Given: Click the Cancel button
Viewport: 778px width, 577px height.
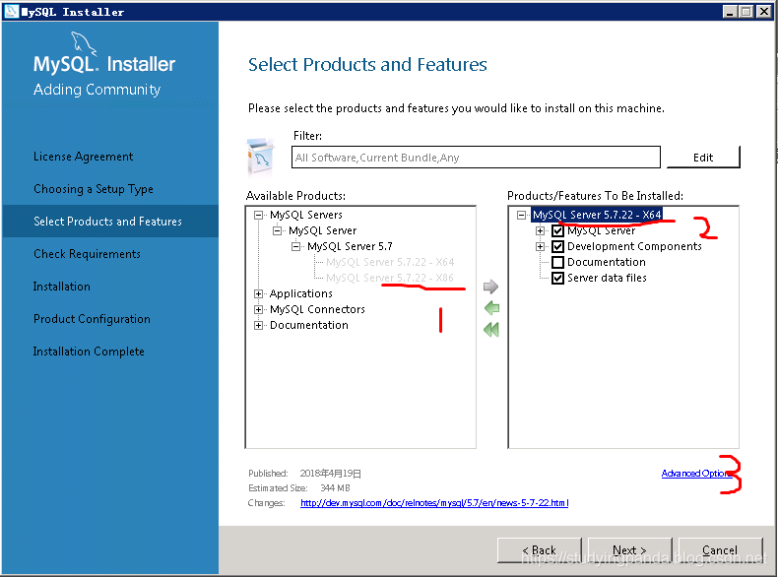Looking at the screenshot, I should [x=720, y=550].
